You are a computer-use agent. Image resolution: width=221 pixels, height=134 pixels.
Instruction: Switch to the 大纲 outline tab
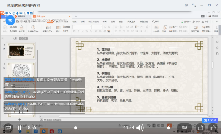pos(15,38)
